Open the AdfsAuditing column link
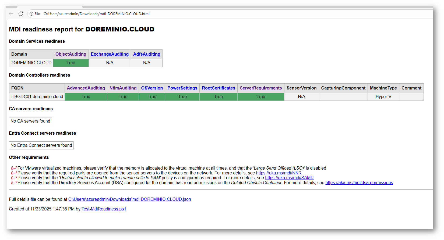The height and width of the screenshot is (240, 444). [x=147, y=54]
